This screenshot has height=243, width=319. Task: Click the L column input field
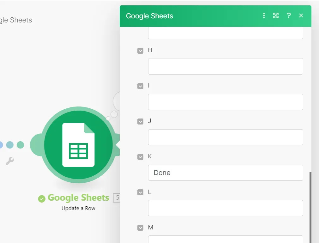(226, 208)
